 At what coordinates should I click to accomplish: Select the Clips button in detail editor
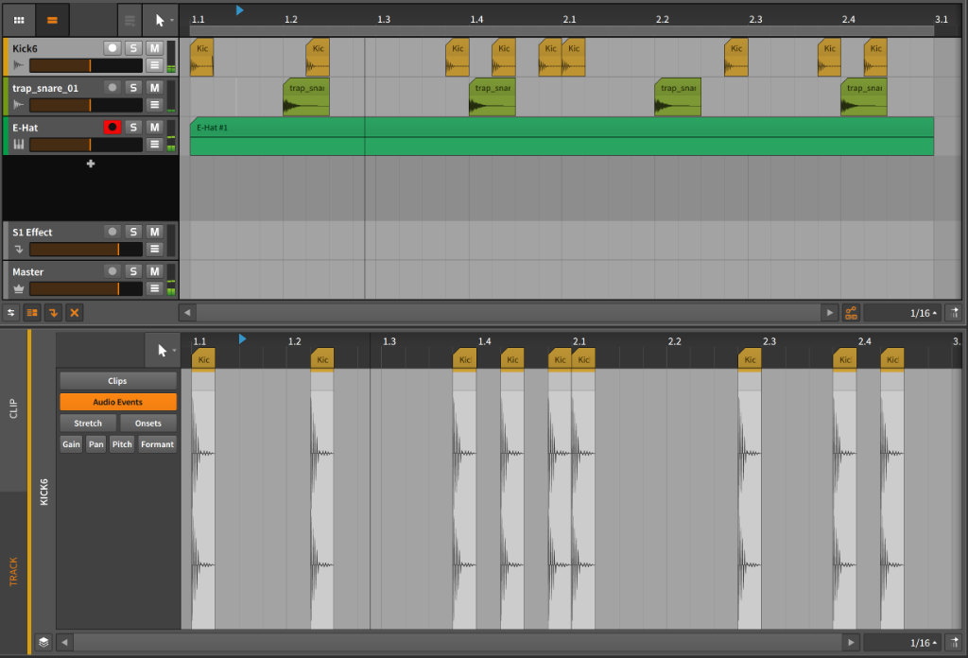(x=118, y=381)
